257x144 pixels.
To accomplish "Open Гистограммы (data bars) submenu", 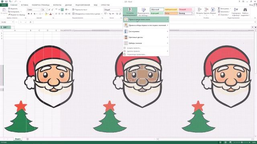I will coord(146,31).
